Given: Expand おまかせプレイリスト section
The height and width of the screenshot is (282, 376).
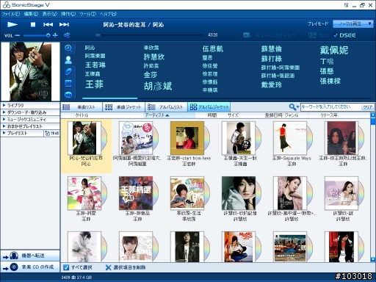Looking at the screenshot, I should pos(30,126).
